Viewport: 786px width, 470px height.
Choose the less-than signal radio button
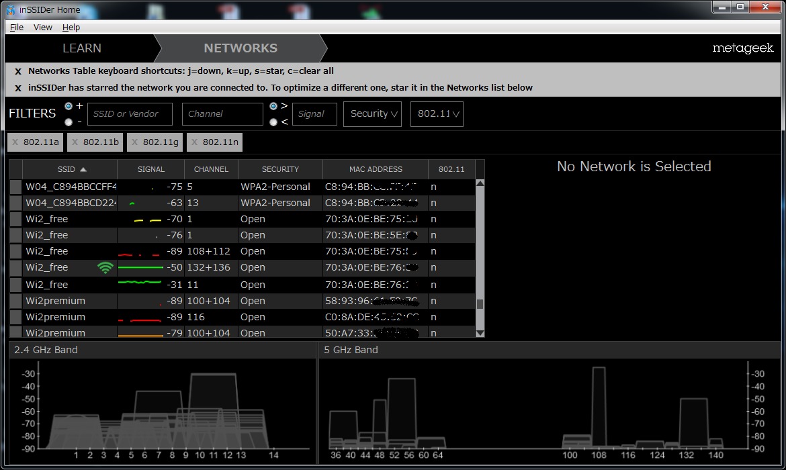coord(273,122)
